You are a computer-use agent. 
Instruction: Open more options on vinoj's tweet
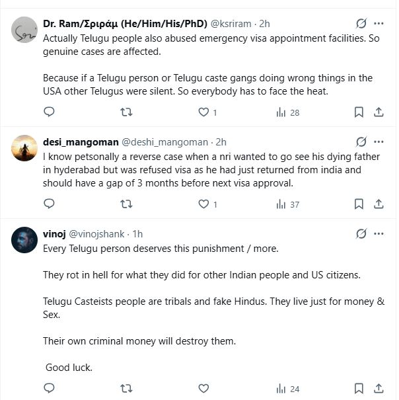[x=379, y=234]
